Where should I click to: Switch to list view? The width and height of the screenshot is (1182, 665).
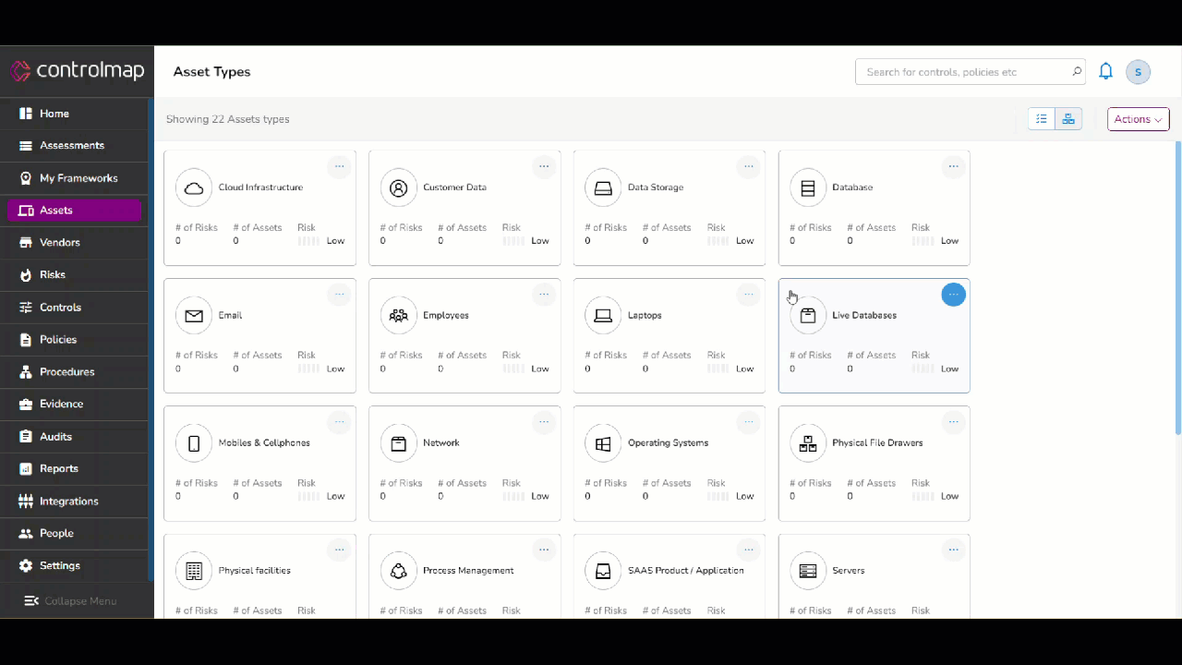(1042, 119)
